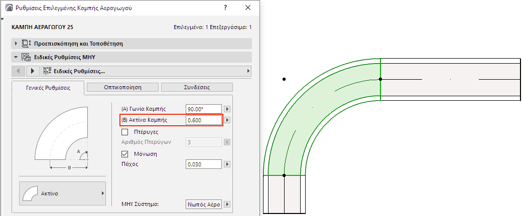The width and height of the screenshot is (523, 216).
Task: Click the Preview and Positioning panel icon
Action: point(26,44)
